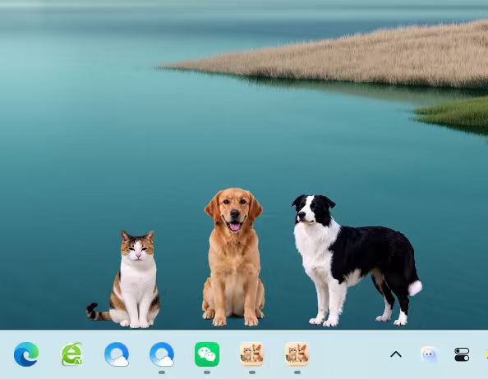The image size is (488, 379).
Task: Click the golden retriever's open mouth
Action: pyautogui.click(x=235, y=226)
